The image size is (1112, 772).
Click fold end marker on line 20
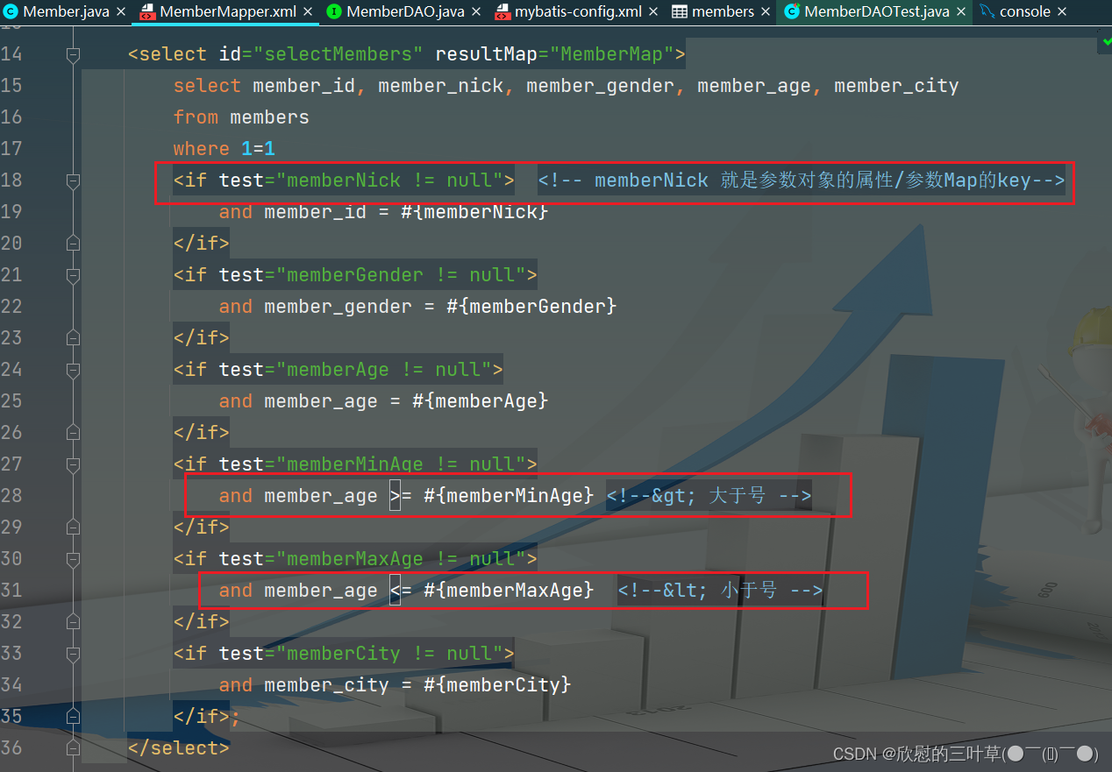(x=73, y=244)
